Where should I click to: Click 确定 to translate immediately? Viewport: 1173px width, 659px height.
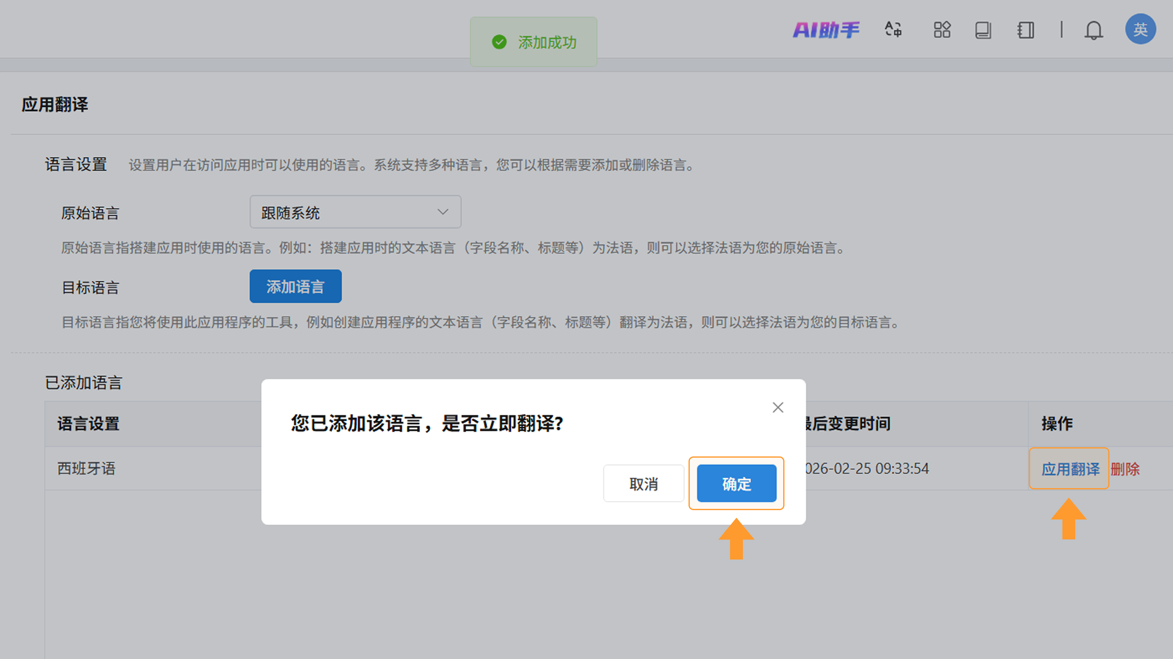736,484
